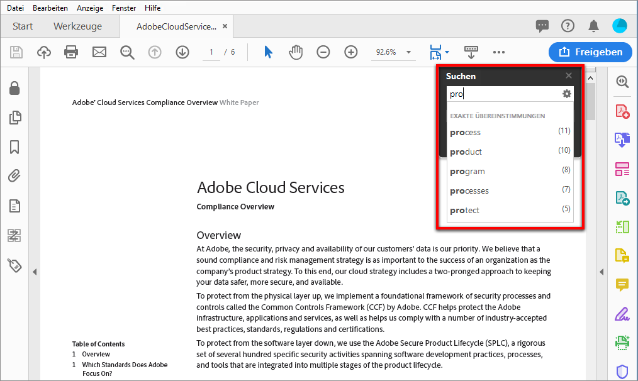Screen dimensions: 638x381
Task: Open the Fenster menu
Action: pyautogui.click(x=124, y=8)
